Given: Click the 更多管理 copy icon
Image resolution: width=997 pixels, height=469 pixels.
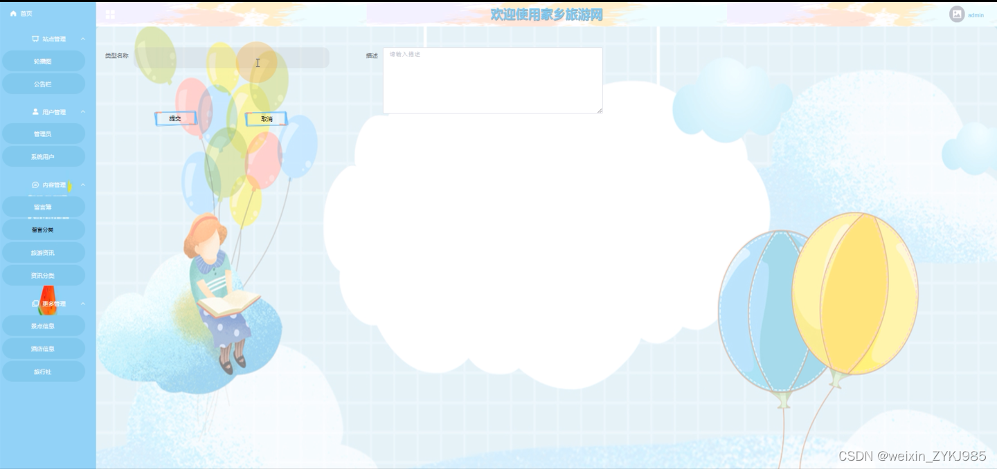Looking at the screenshot, I should click(x=35, y=304).
